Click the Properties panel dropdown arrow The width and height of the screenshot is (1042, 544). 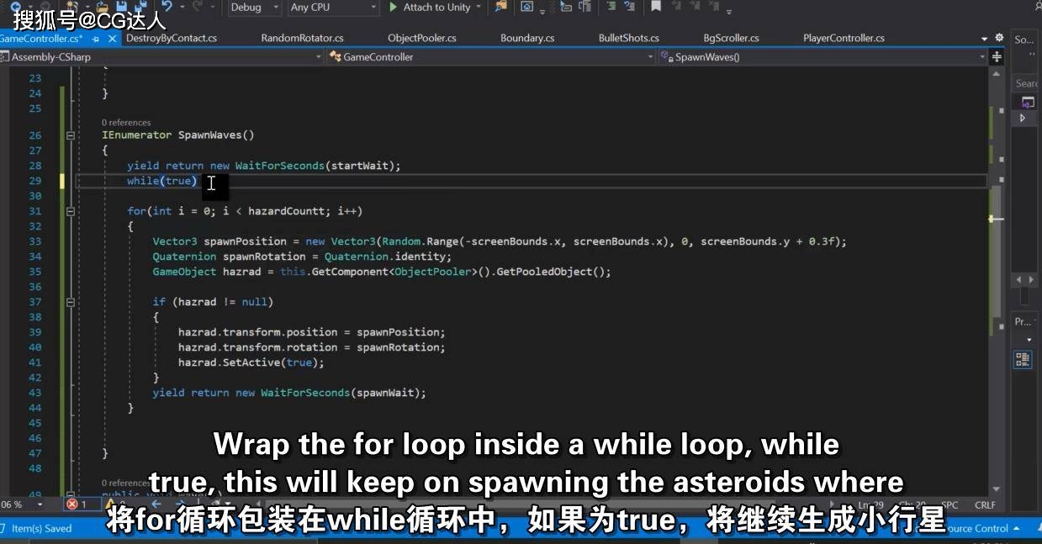pyautogui.click(x=1029, y=340)
